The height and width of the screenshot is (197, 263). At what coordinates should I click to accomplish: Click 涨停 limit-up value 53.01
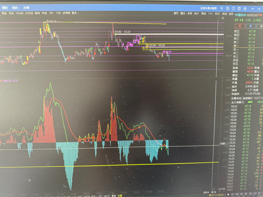[x=250, y=68]
